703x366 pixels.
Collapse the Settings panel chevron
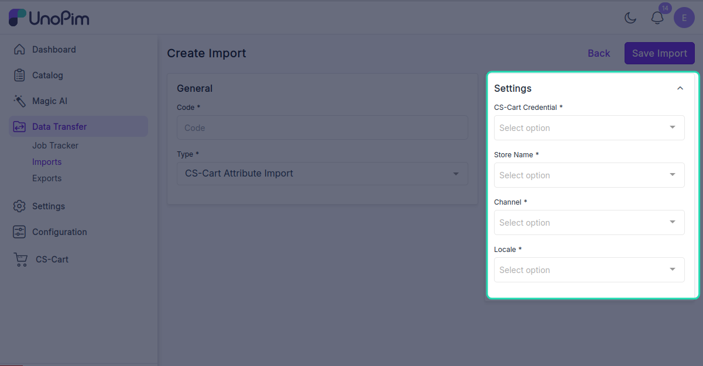click(680, 88)
